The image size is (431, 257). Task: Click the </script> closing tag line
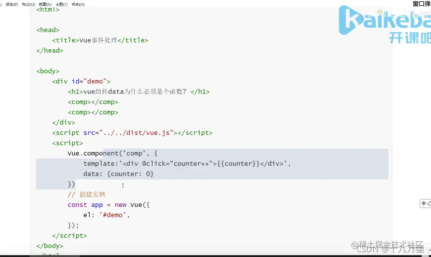tap(69, 236)
